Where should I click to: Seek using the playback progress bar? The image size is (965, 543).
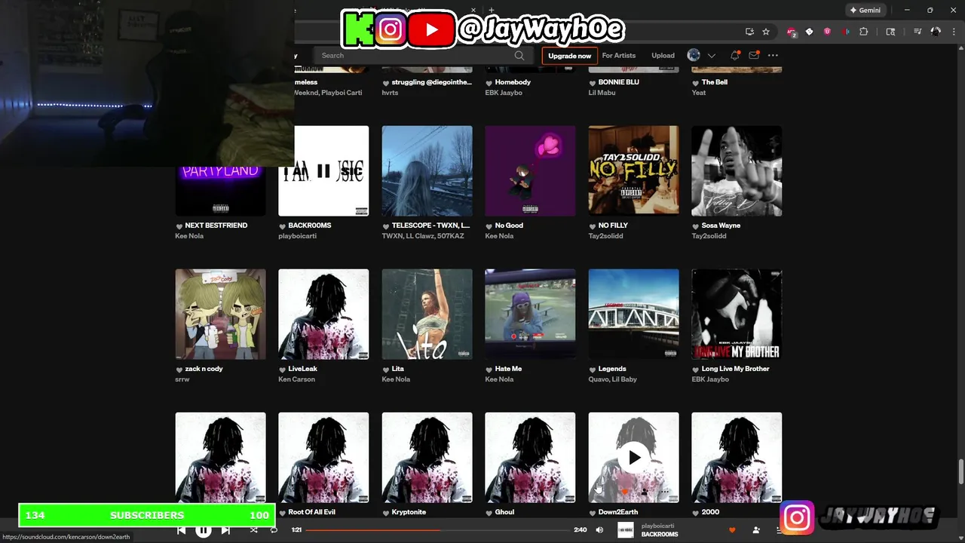coord(439,530)
